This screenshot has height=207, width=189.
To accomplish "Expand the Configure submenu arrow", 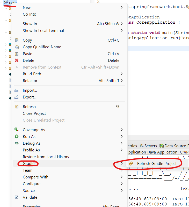I will [122, 184].
